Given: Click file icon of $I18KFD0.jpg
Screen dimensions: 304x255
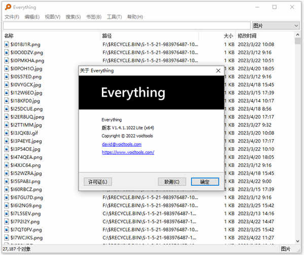Looking at the screenshot, I should (7, 101).
